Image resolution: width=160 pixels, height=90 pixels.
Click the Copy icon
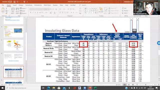[x=6, y=11]
